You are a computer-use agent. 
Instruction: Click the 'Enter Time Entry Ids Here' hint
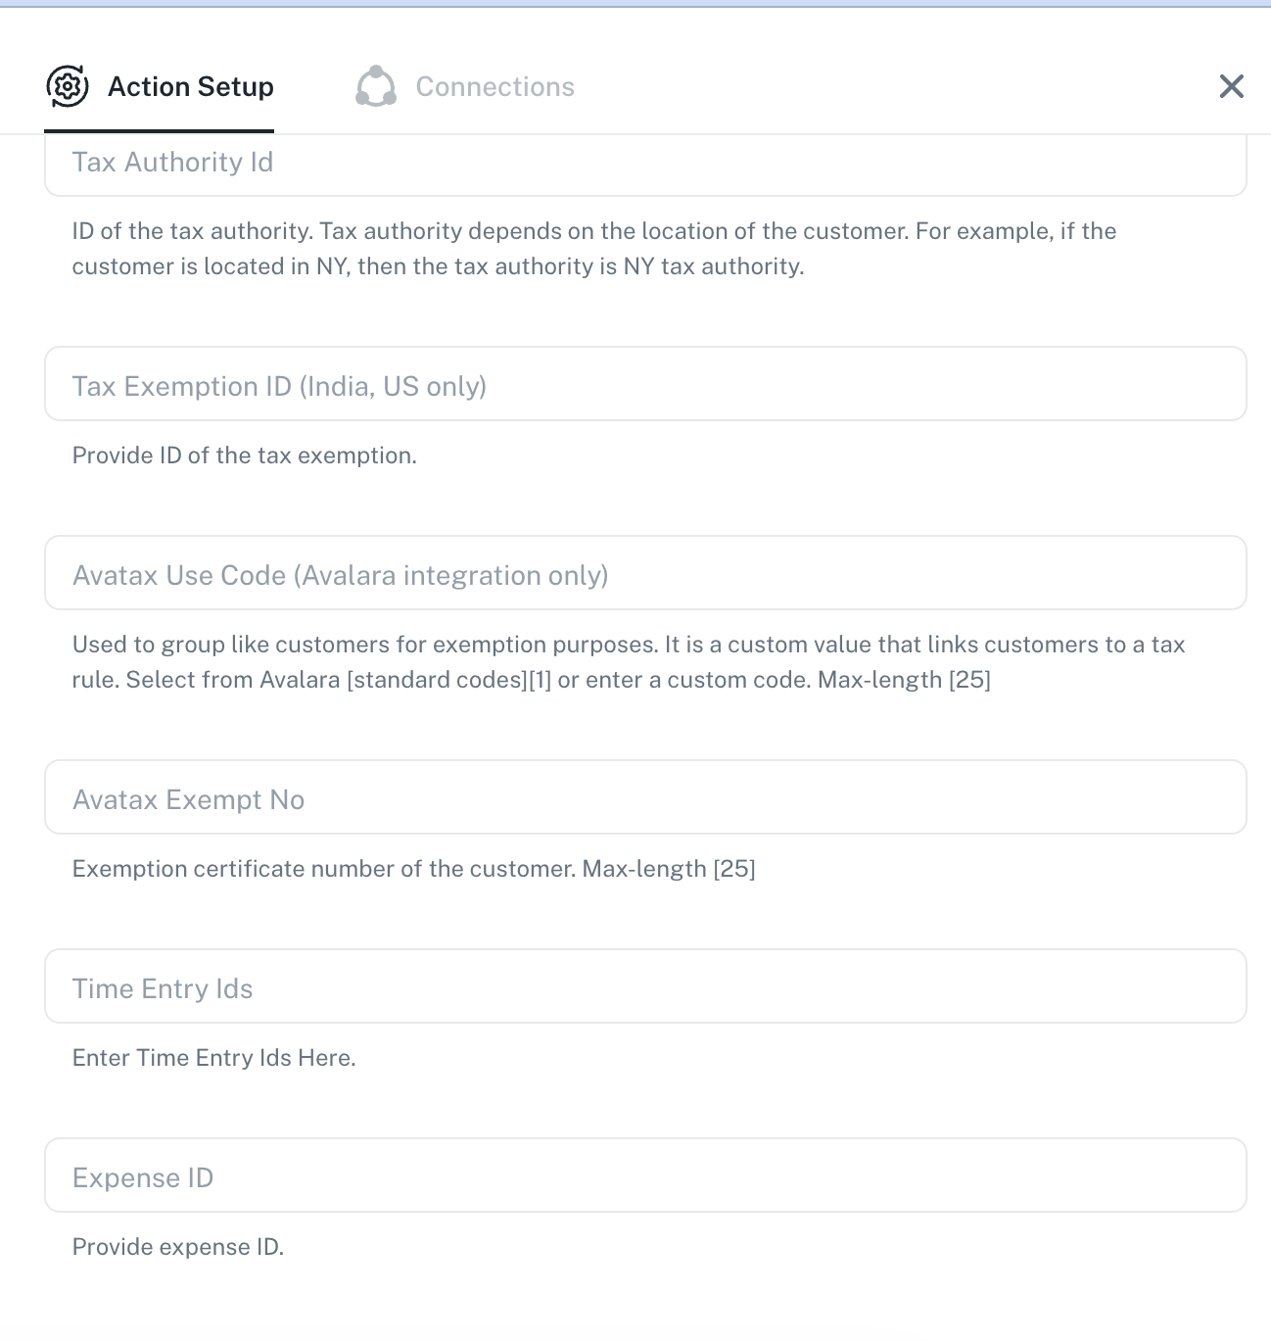pos(213,1058)
